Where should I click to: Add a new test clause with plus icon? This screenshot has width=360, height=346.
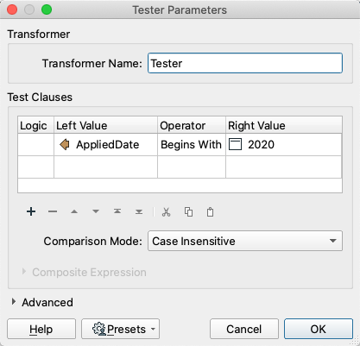coord(31,211)
